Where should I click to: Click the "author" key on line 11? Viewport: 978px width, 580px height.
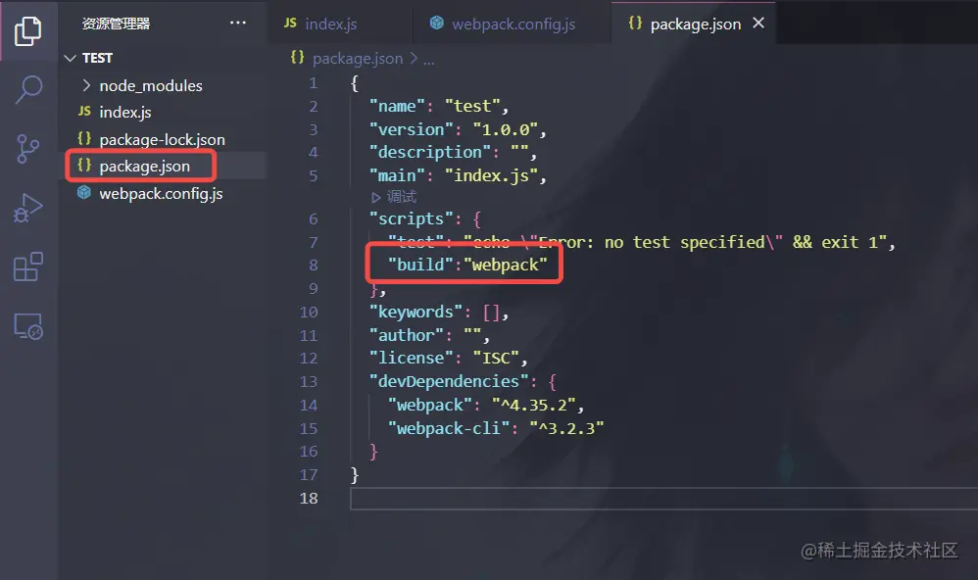(407, 335)
